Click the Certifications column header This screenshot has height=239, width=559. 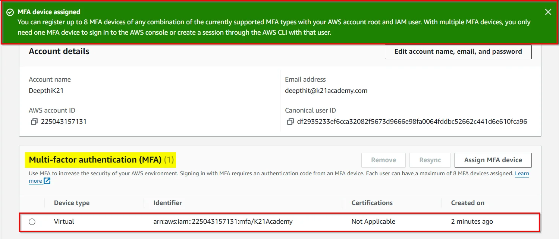pos(372,203)
